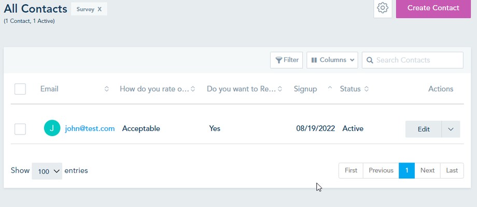Sort the 'How do you rate' column
Viewport: 477px width, 207px height.
coord(193,89)
